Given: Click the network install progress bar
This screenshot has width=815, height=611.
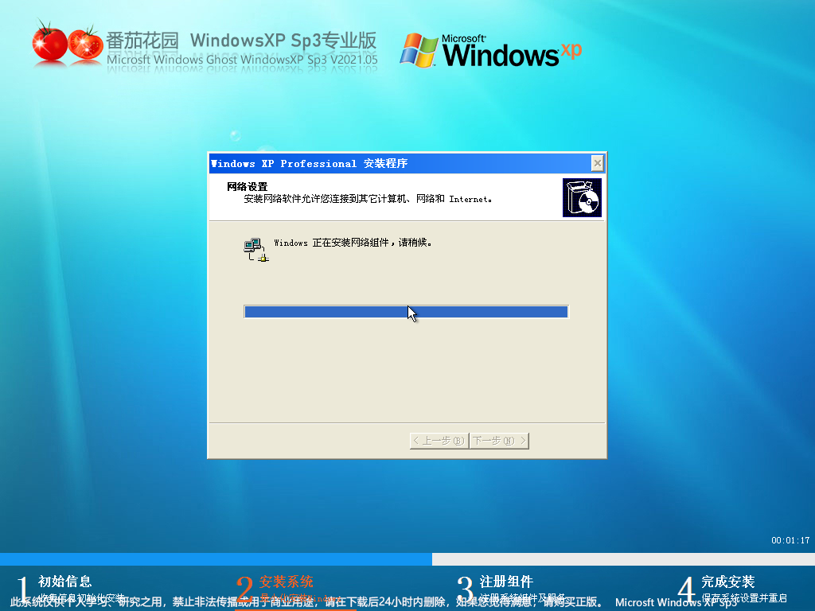Looking at the screenshot, I should point(406,312).
